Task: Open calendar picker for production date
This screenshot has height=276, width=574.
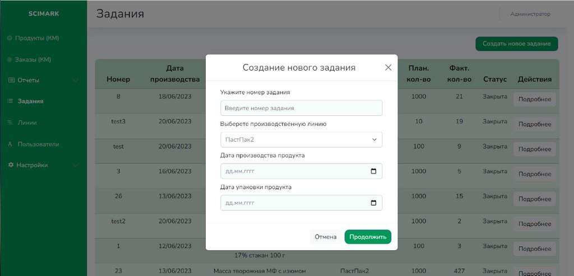Action: [x=373, y=171]
